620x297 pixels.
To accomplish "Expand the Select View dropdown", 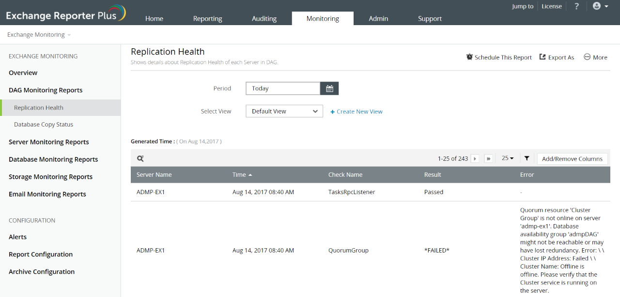I will (x=284, y=111).
